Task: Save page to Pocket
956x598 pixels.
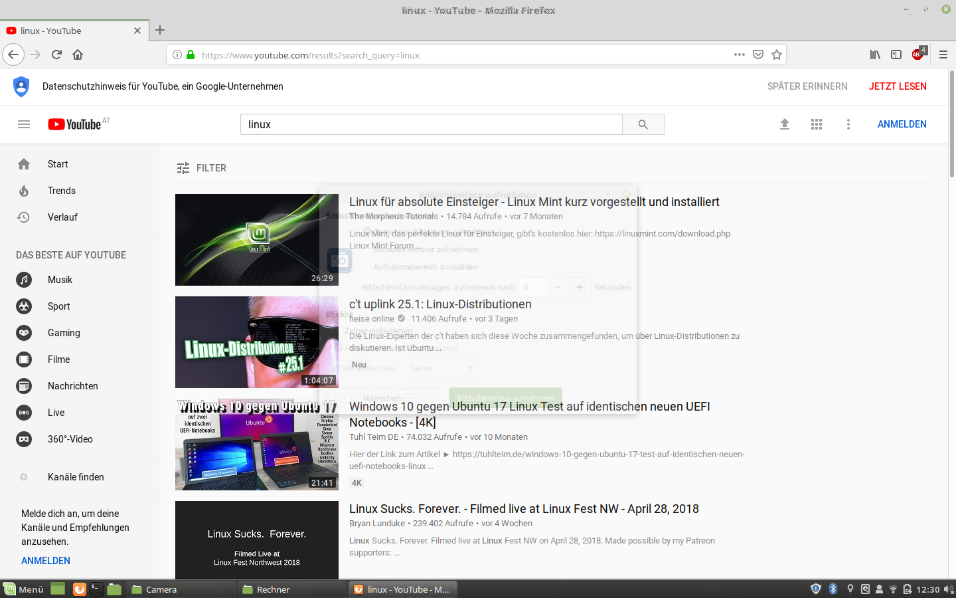Action: [x=758, y=54]
